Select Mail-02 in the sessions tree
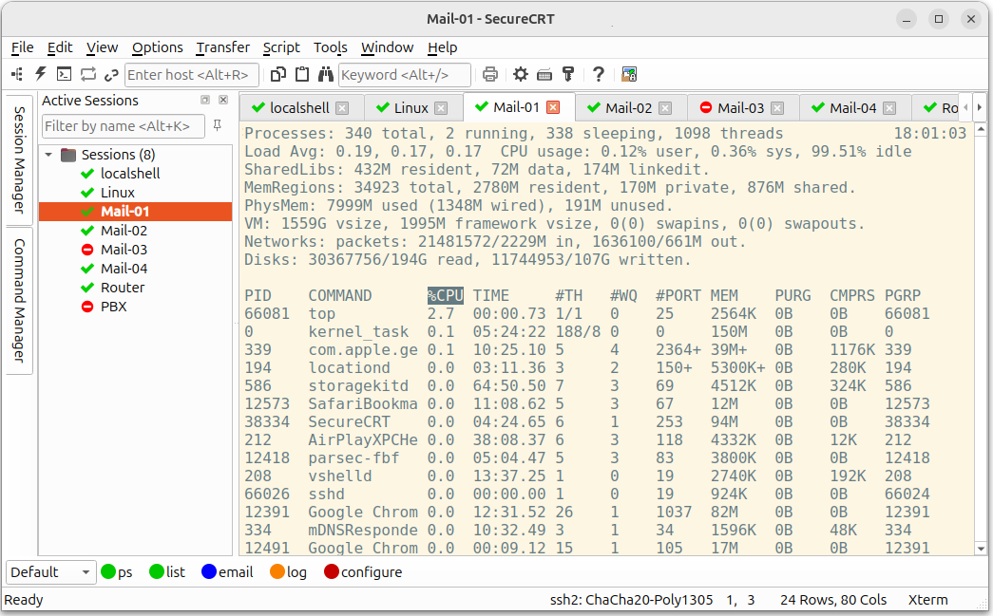Screen dimensions: 993x616 click(124, 231)
